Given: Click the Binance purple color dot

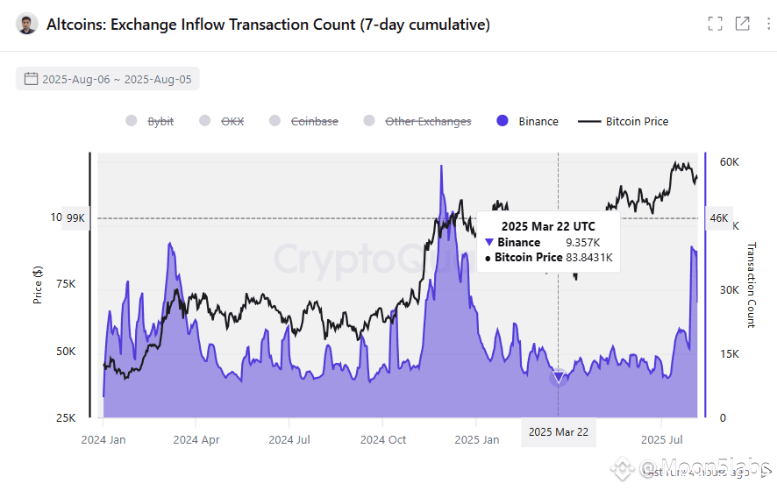Looking at the screenshot, I should 502,121.
